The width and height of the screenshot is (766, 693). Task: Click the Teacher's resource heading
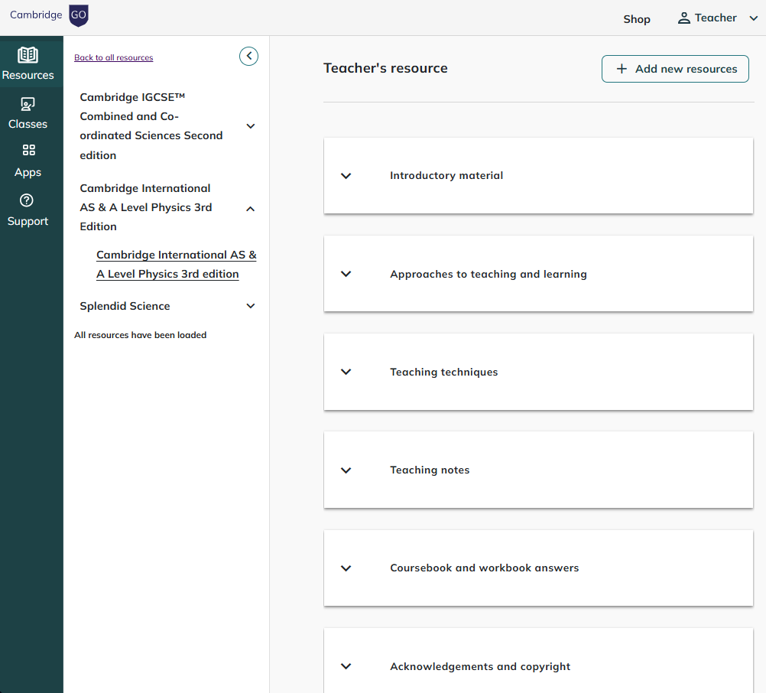(x=385, y=68)
